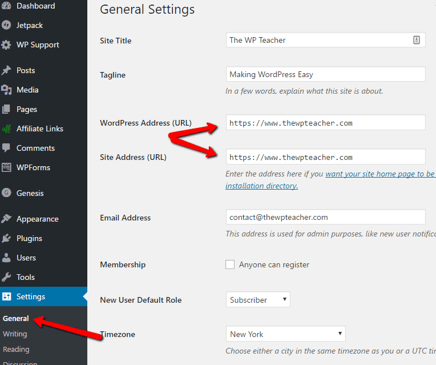Click the Jetpack icon in sidebar
Viewport: 436px width, 365px height.
tap(7, 25)
